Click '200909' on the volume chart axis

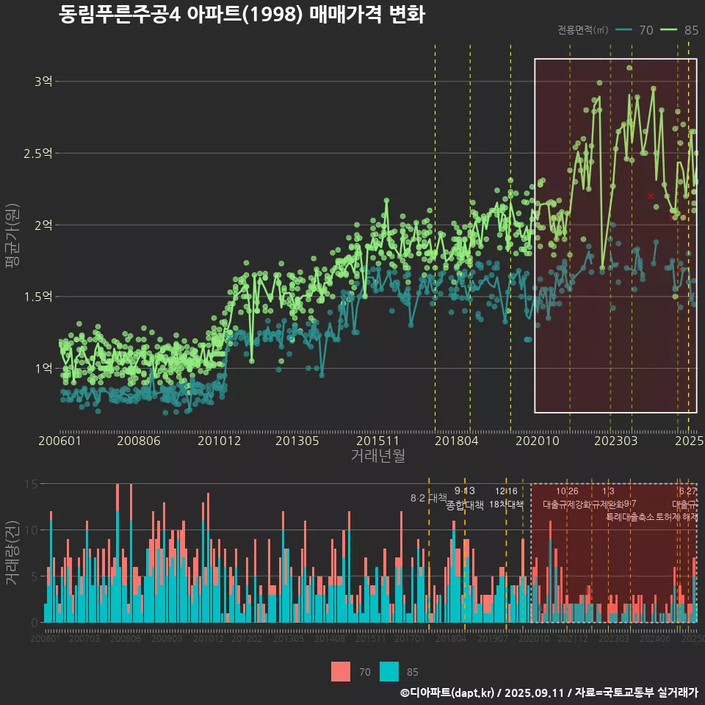point(167,638)
